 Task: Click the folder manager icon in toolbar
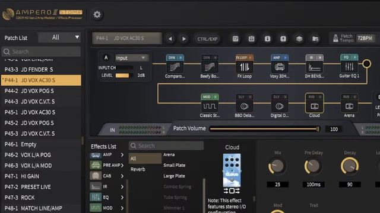pos(315,38)
